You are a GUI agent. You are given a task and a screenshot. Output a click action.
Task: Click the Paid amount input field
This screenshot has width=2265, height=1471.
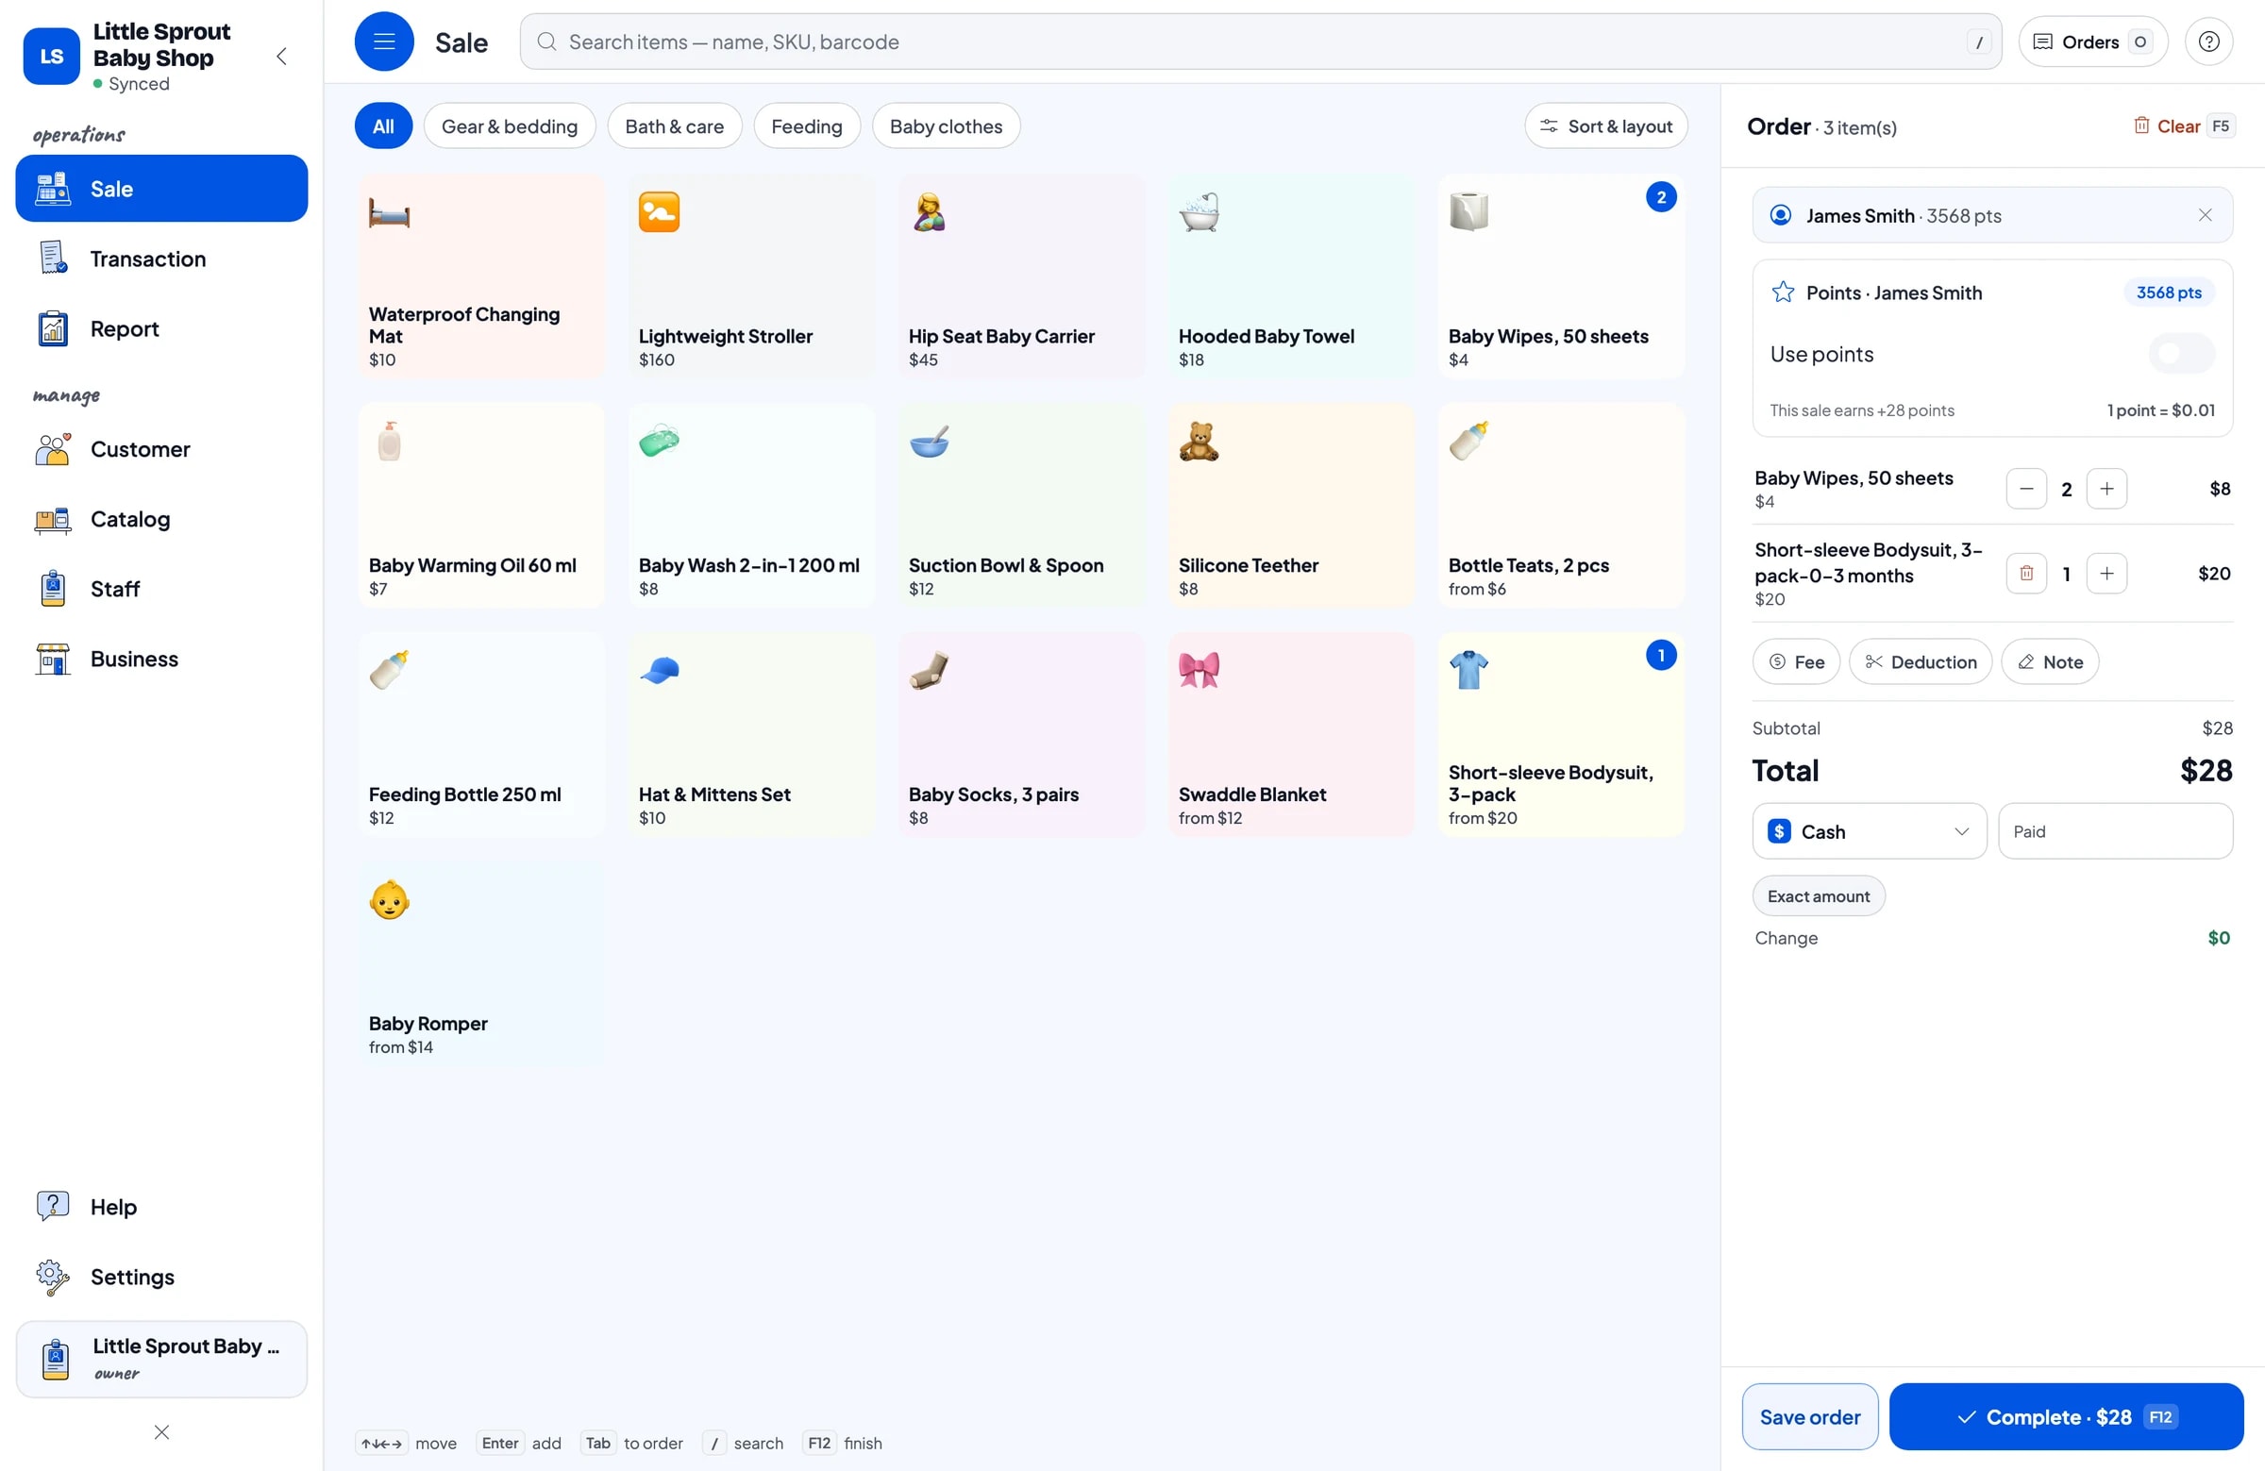pyautogui.click(x=2115, y=831)
